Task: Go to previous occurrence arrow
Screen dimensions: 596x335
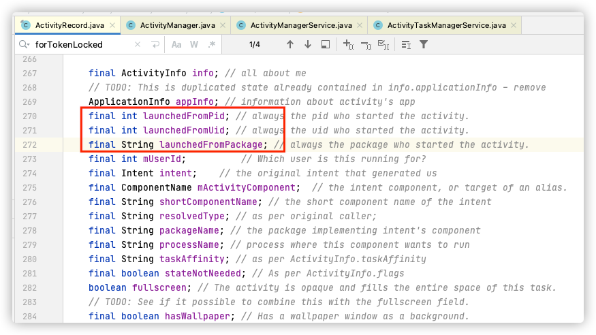Action: [x=290, y=44]
